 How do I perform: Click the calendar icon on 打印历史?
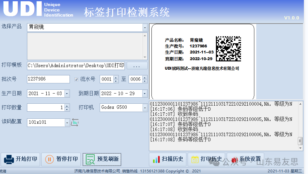coord(195,159)
